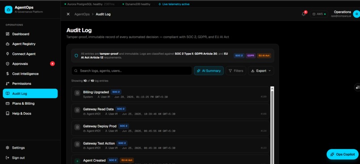Viewport: 360px width, 164px height.
Task: Click plus icon beside Agent Created
Action: coord(77,161)
